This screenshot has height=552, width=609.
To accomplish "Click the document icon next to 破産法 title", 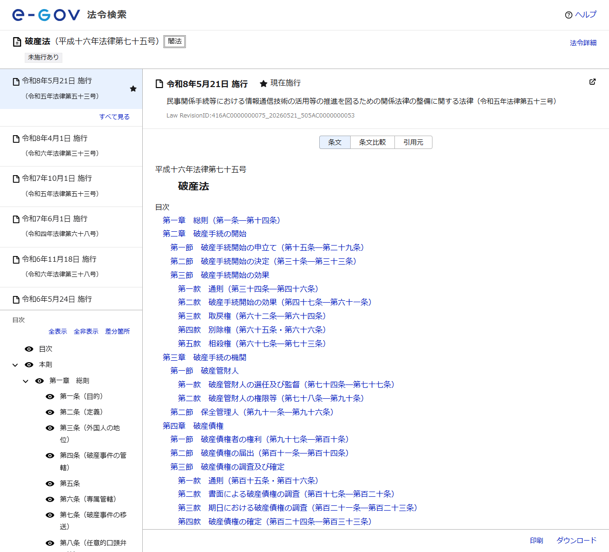I will pos(17,42).
